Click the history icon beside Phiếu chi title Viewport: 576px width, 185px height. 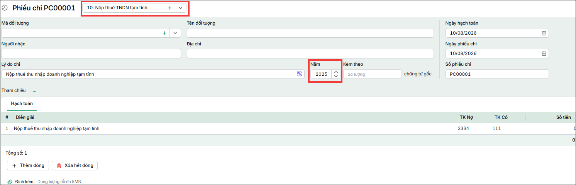point(5,8)
